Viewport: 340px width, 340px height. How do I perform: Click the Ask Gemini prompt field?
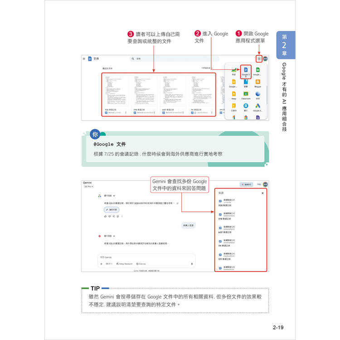(x=146, y=257)
